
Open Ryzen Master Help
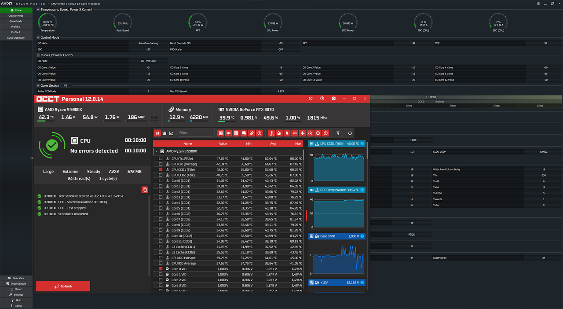(x=16, y=300)
